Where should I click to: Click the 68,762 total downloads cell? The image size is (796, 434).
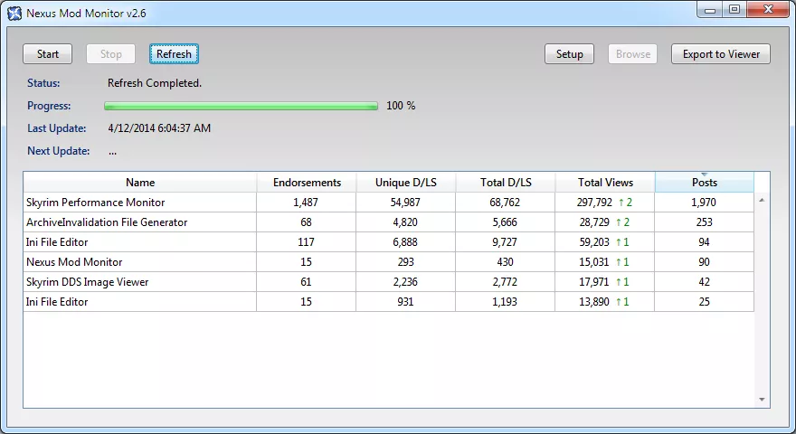coord(505,202)
